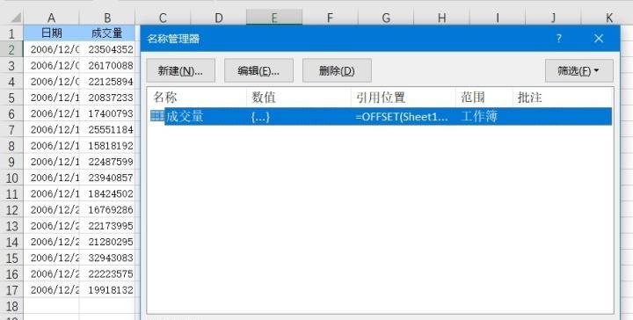Click cell with value 32943083
This screenshot has height=320, width=633.
click(x=107, y=258)
